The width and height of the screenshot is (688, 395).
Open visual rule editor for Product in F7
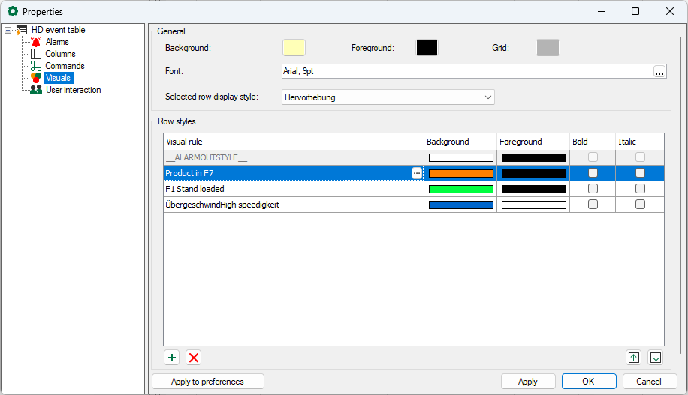pyautogui.click(x=417, y=173)
